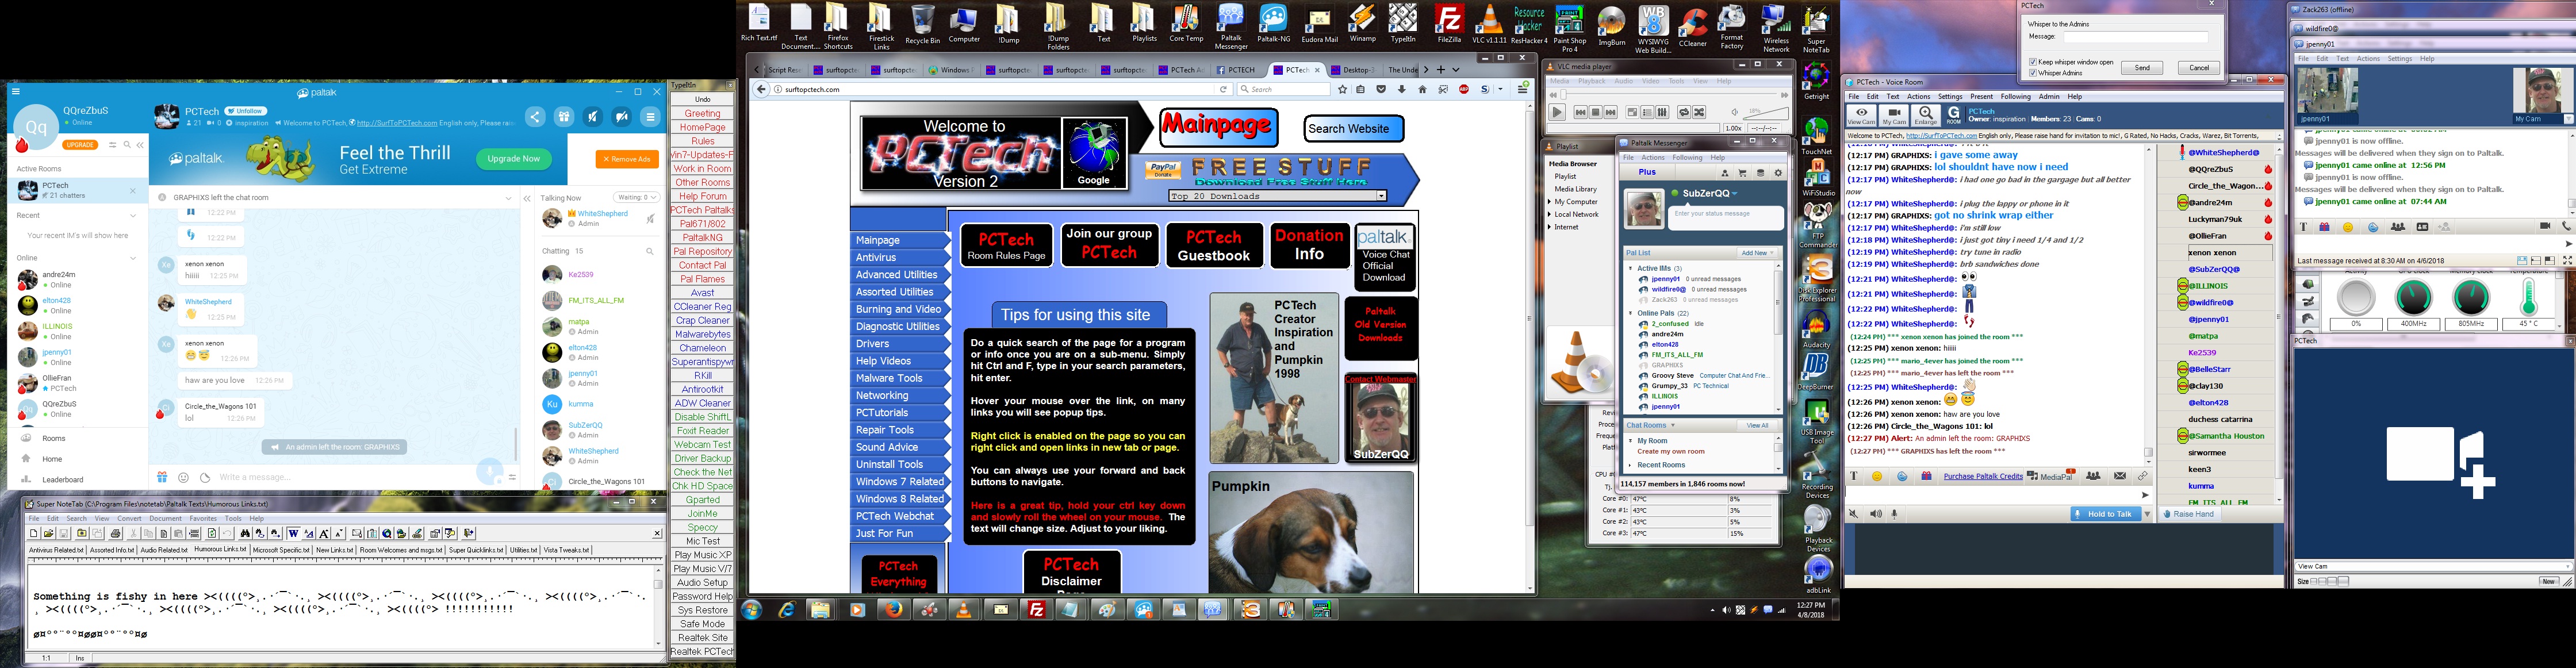Collapse the Recent section in Paltalk sidebar
Screen dimensions: 2576x668
tap(132, 215)
